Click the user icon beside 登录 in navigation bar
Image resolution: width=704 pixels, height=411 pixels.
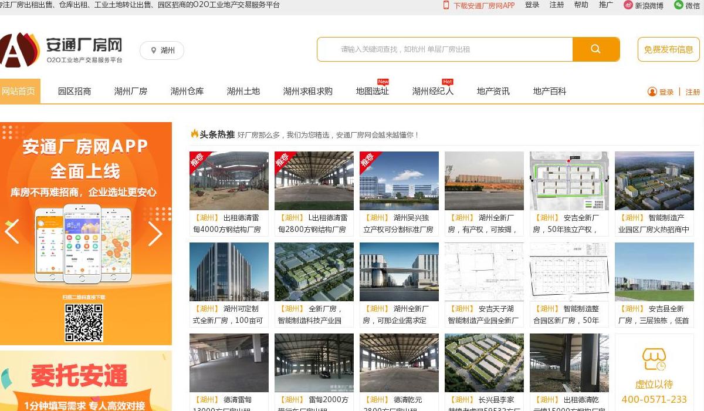[652, 92]
